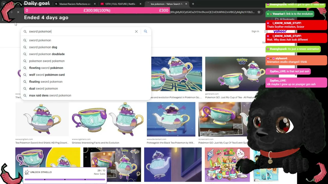Open 'Tea Pokemon Sword And Shield, HD Png' title
The image size is (328, 184).
pyautogui.click(x=42, y=143)
